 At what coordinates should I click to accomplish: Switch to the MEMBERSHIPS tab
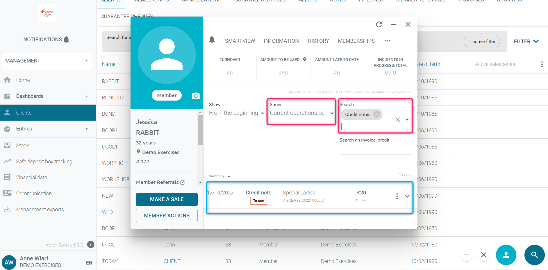point(356,41)
